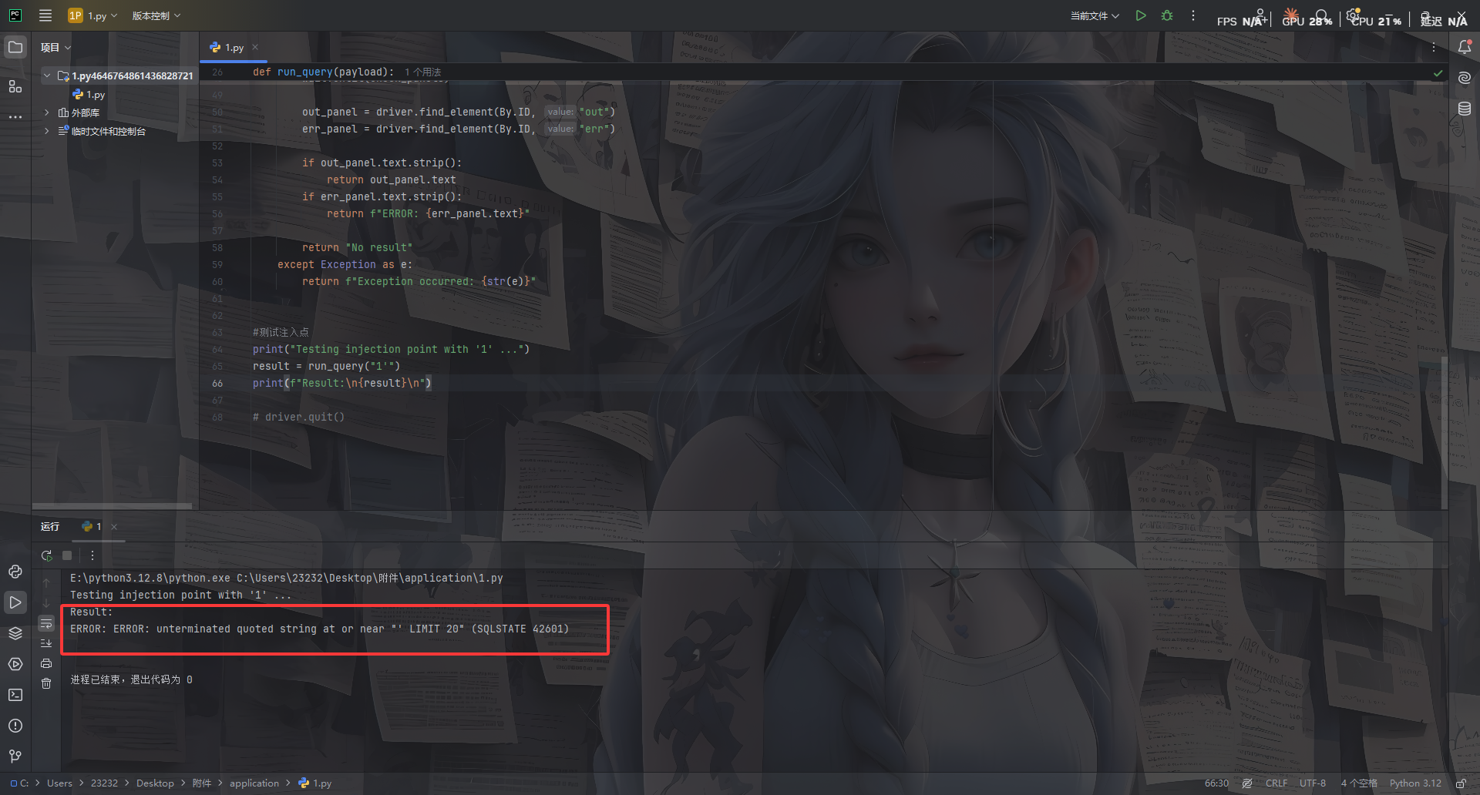
Task: Click the UTF-8 encoding in the status bar
Action: pos(1312,783)
